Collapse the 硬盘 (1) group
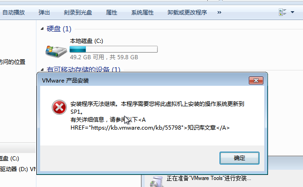Screen dimensions: 303x187 click(x=42, y=29)
